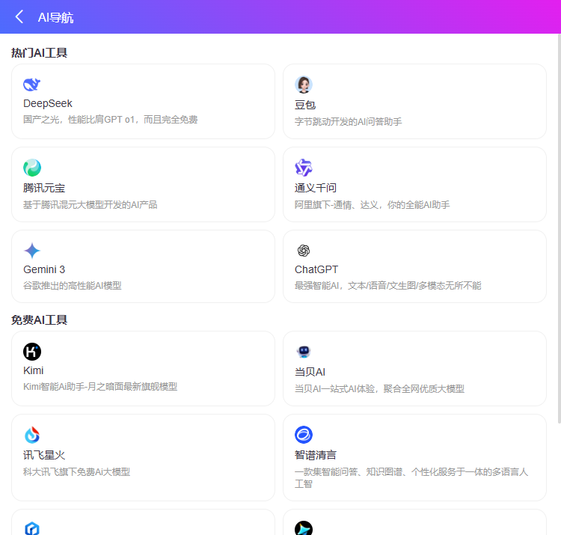Click the 免费AI工具 section heading
Screen dimensions: 561x535
click(x=39, y=320)
